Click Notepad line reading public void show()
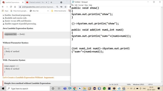Screen dimensions: 163x91 pos(85,8)
